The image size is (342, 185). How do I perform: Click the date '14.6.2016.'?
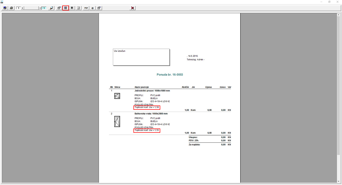[x=193, y=56]
